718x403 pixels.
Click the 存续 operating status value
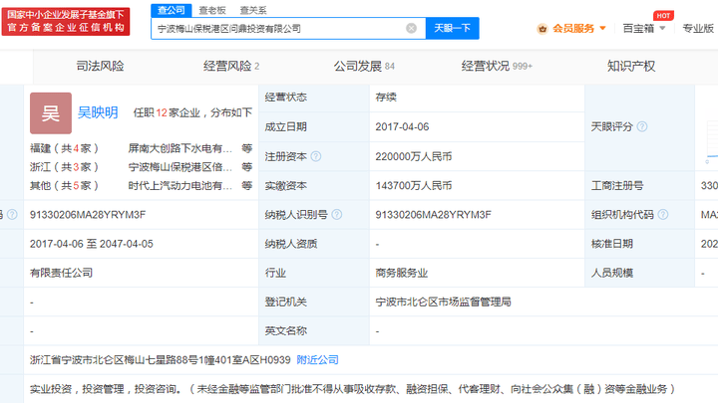tap(386, 98)
